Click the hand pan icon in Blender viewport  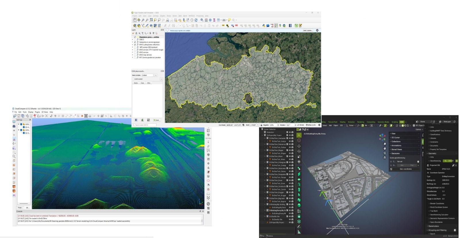click(385, 148)
